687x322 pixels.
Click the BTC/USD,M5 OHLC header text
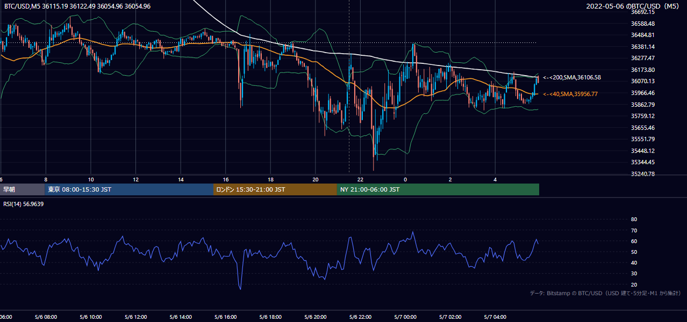76,6
